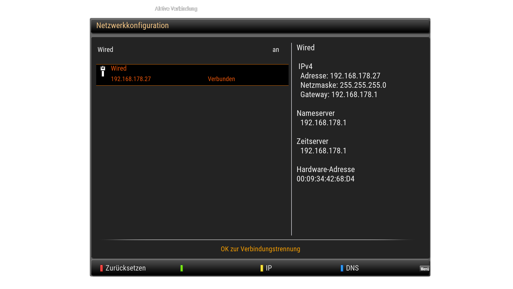This screenshot has width=513, height=289.
Task: Select the IPv4 section heading
Action: tap(305, 66)
